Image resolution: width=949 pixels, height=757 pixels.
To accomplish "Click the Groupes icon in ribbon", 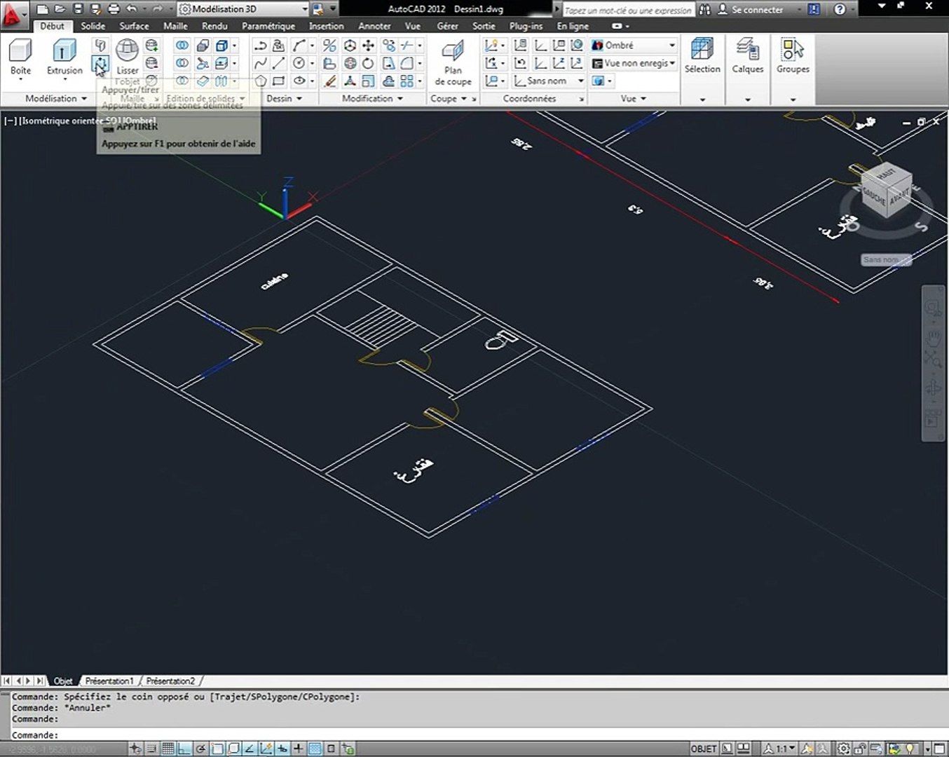I will [x=793, y=50].
